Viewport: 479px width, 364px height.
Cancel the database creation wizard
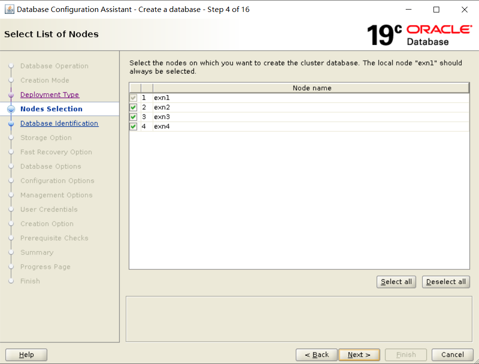[453, 354]
